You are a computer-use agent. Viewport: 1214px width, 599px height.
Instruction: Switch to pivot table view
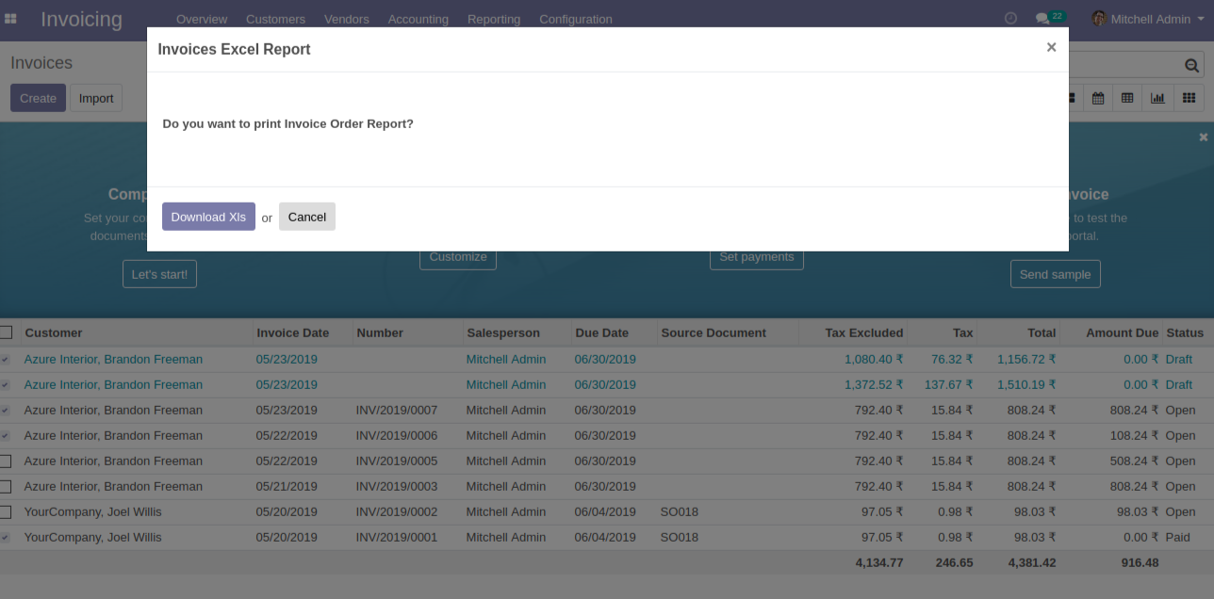[1127, 98]
